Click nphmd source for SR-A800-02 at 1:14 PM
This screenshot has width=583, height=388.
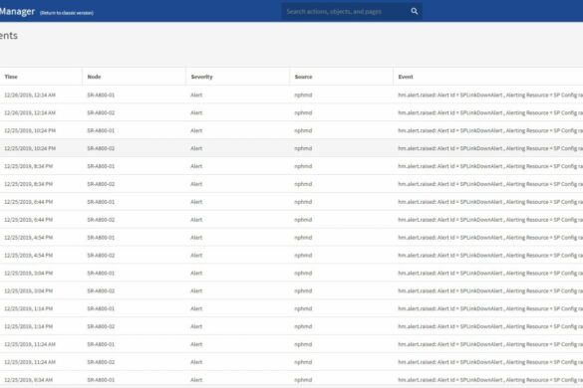(x=303, y=326)
